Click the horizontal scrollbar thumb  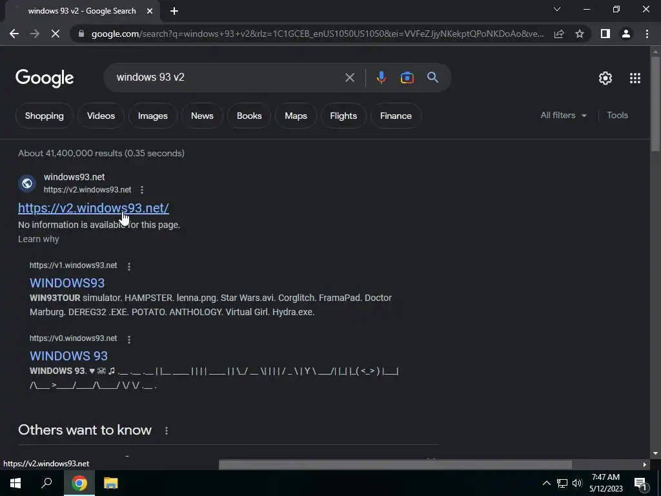[x=396, y=465]
